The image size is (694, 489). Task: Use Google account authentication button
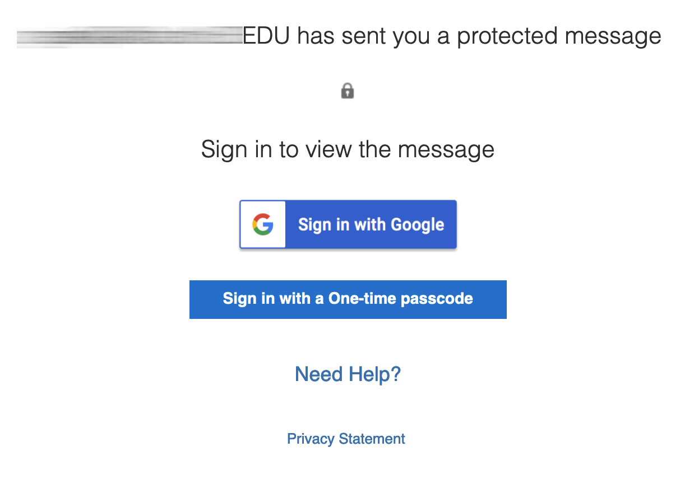point(348,224)
